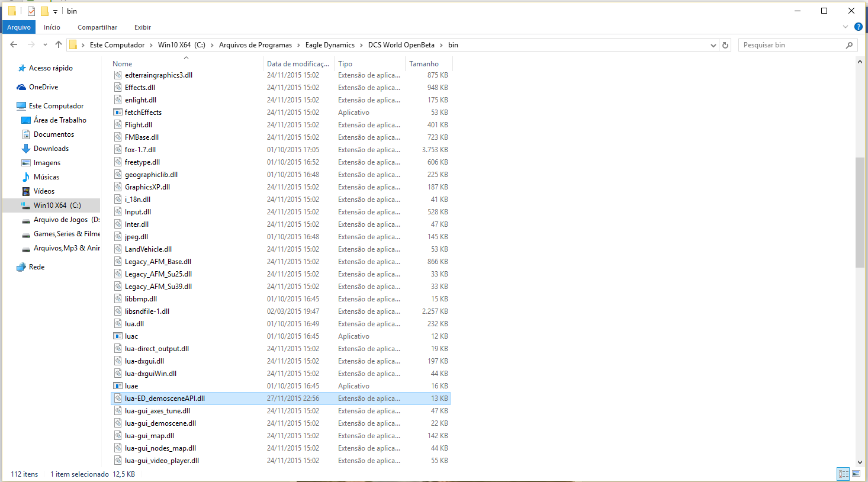
Task: Select Este Computador in navigation pane
Action: (56, 106)
